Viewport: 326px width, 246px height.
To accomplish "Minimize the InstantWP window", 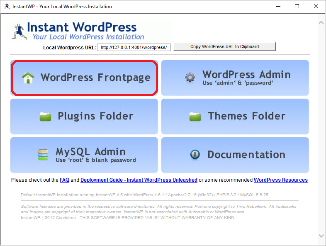I will pos(278,7).
